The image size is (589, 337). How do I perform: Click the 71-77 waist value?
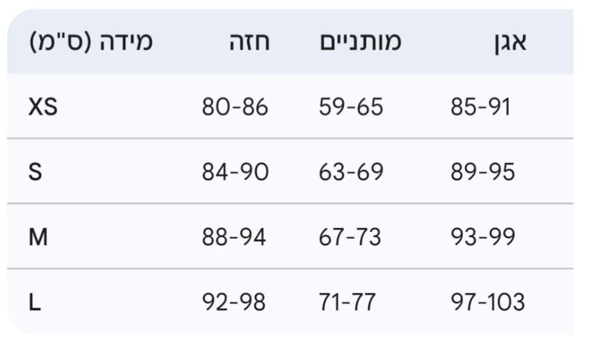point(347,302)
